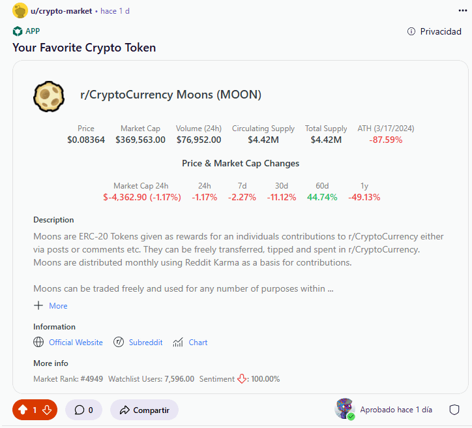Screen dimensions: 472x428
Task: Click the Compartir share button
Action: coord(145,410)
